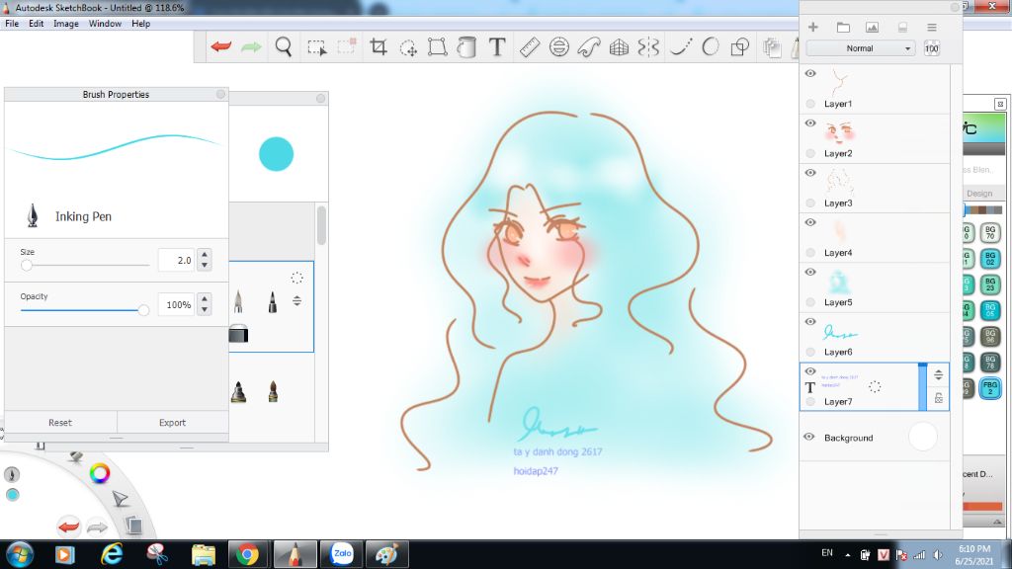Viewport: 1012px width, 569px height.
Task: Select the Text tool in toolbar
Action: point(497,47)
